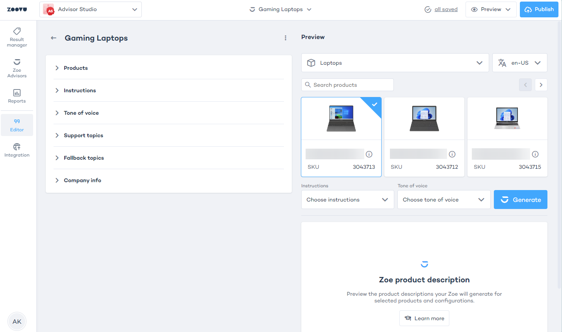562x332 pixels.
Task: Open the en-US language dropdown
Action: [519, 63]
